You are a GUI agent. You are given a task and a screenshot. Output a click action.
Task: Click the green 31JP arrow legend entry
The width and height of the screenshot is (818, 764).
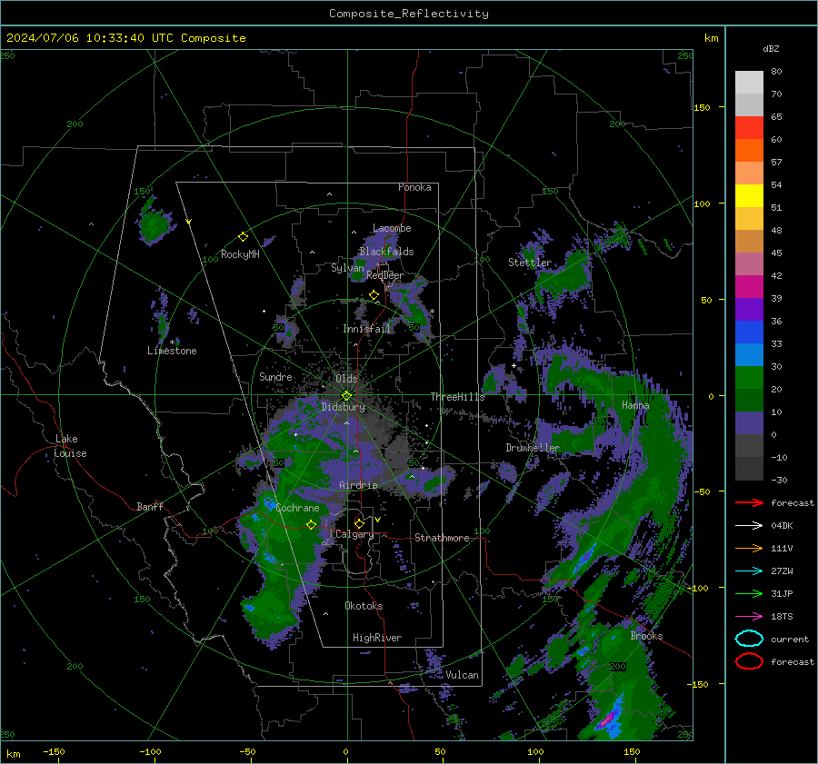pos(749,593)
